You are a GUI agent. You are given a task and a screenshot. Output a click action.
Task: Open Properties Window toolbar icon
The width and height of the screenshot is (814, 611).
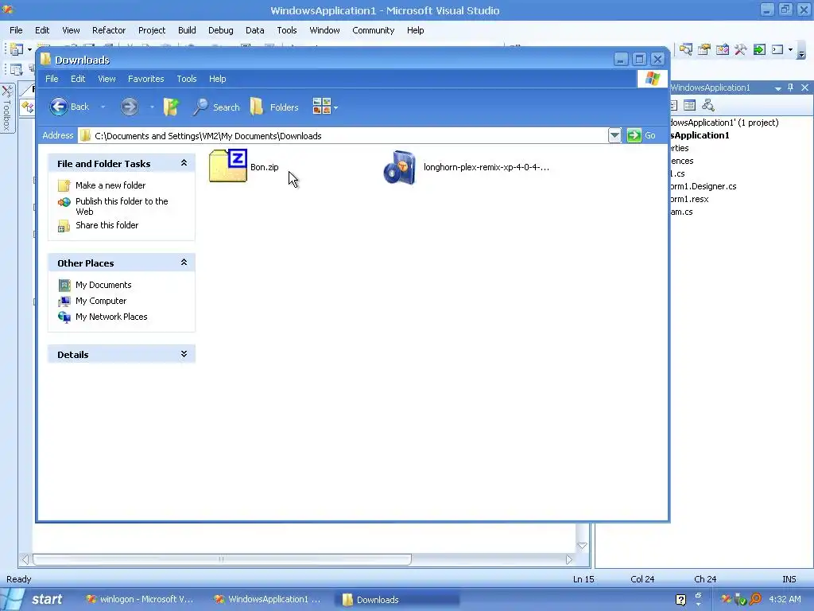704,50
